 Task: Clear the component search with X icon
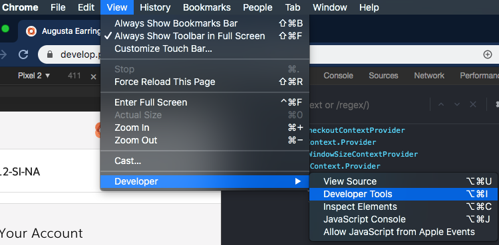[473, 104]
